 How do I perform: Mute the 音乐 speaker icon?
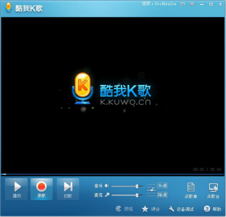click(107, 186)
